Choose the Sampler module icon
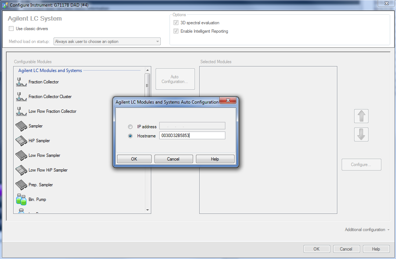The image size is (396, 259). click(x=21, y=126)
